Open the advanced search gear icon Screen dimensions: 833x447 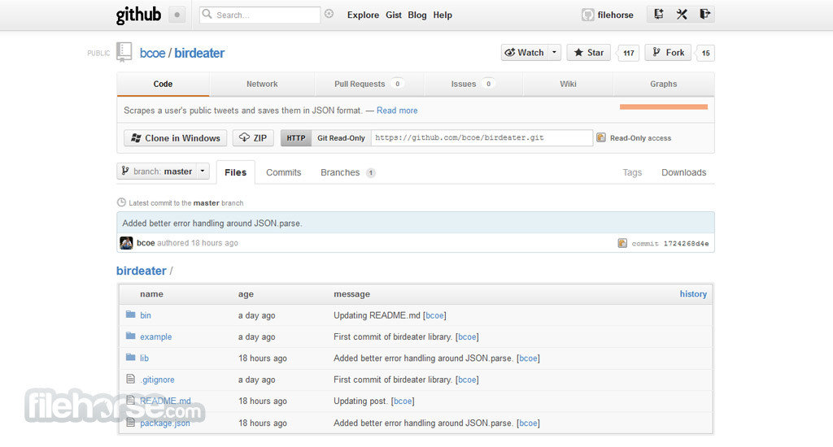coord(329,14)
